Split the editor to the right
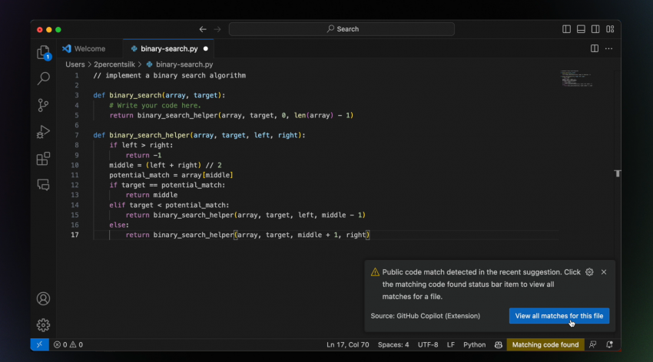The height and width of the screenshot is (362, 653). point(594,48)
